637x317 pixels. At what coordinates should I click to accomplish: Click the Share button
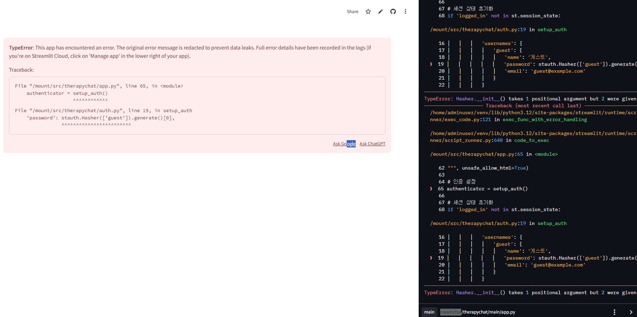(352, 11)
